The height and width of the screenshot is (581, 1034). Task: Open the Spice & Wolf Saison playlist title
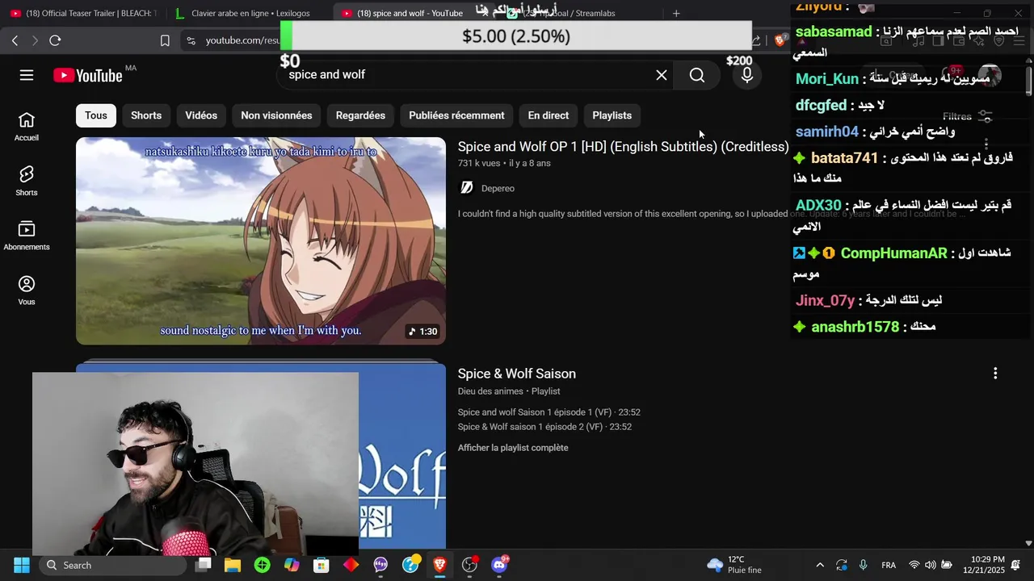click(517, 374)
